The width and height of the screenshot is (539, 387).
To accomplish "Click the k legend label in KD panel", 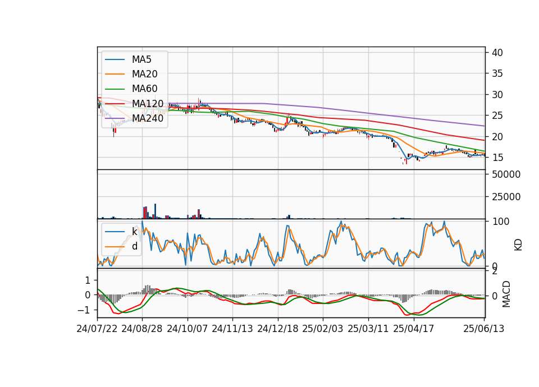I will (x=134, y=232).
